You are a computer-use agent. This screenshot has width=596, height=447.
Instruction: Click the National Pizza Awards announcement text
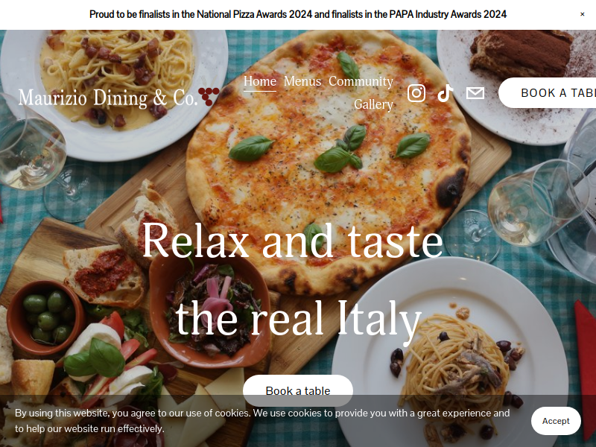pos(297,14)
